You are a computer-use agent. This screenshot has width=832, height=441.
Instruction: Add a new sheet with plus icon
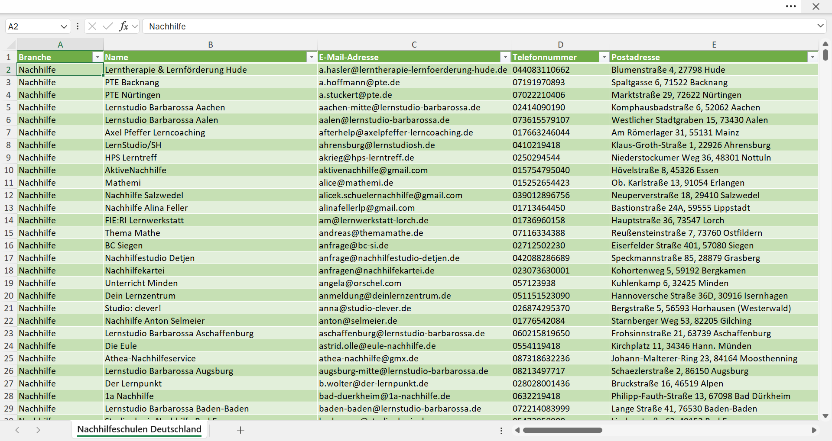[241, 430]
